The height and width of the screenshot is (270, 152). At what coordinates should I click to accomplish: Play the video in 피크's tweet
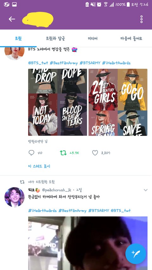(x=88, y=243)
